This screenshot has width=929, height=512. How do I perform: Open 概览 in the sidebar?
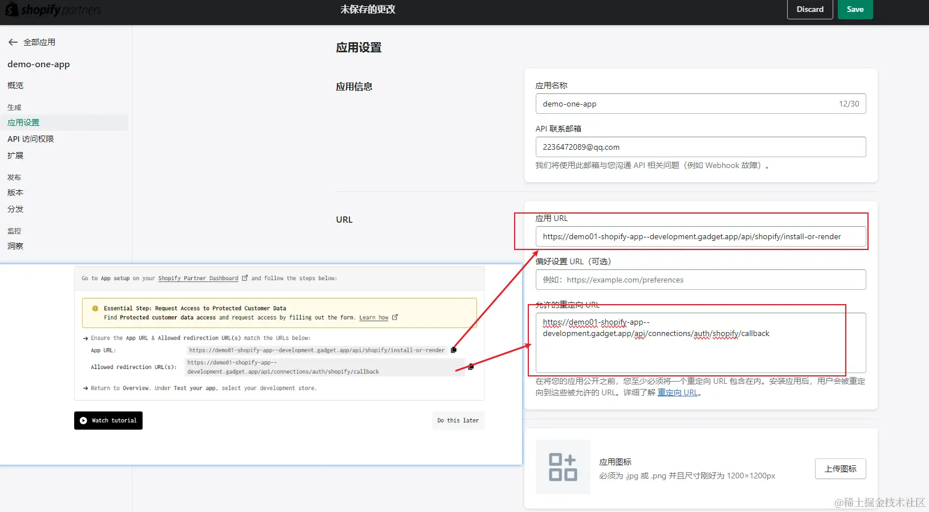pos(15,85)
